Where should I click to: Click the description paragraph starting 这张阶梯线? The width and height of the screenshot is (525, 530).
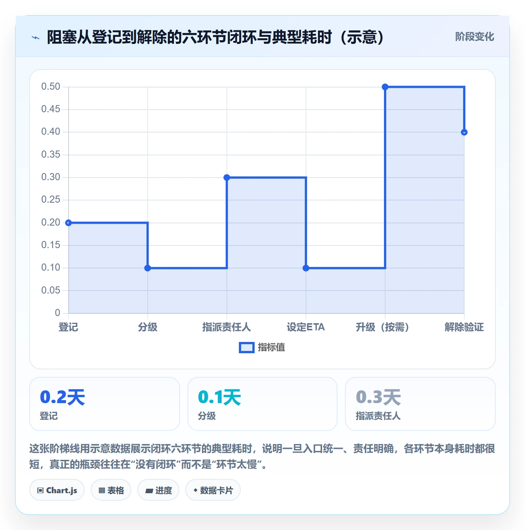click(x=262, y=456)
